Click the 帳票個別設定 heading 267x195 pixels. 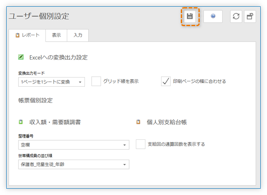(x=35, y=100)
